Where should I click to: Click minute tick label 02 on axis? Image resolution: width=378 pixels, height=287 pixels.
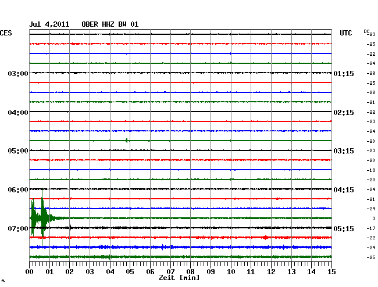point(69,272)
